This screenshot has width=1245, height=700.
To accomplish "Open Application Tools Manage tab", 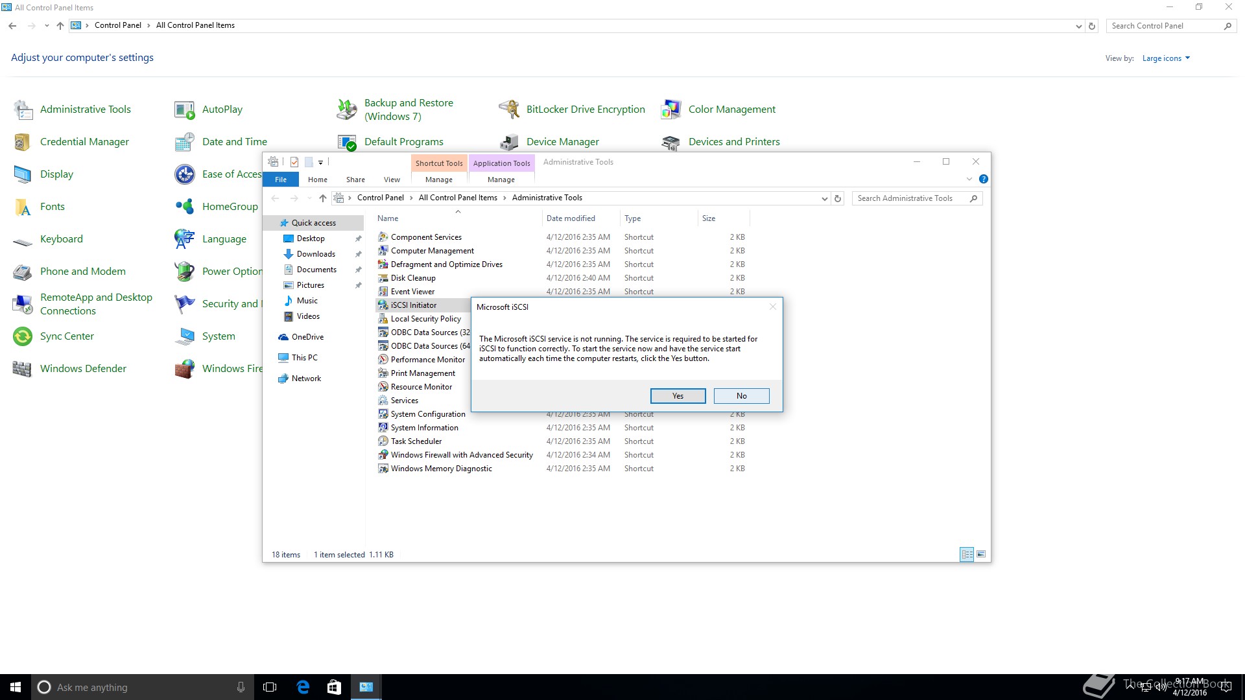I will click(501, 180).
